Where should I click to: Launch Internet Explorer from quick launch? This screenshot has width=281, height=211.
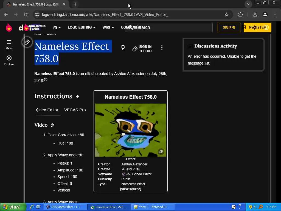tap(32, 207)
